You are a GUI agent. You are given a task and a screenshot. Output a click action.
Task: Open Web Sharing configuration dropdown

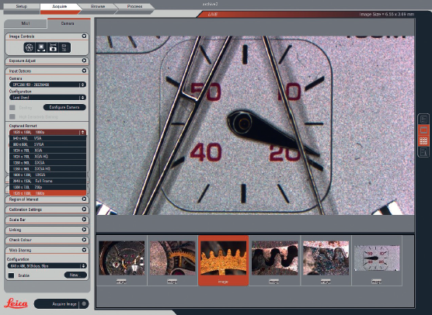click(x=47, y=266)
